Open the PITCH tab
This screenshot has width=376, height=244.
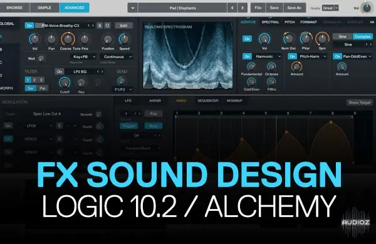290,22
